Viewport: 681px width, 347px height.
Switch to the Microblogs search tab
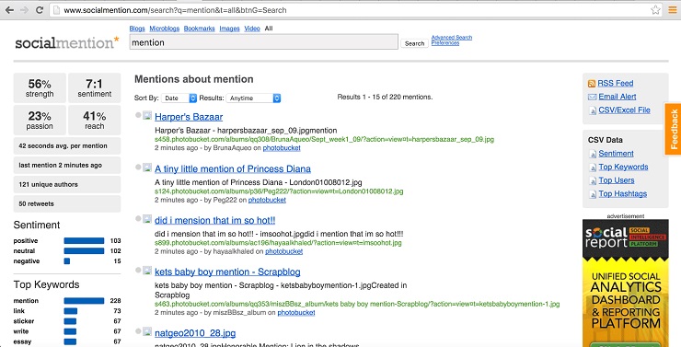click(164, 29)
